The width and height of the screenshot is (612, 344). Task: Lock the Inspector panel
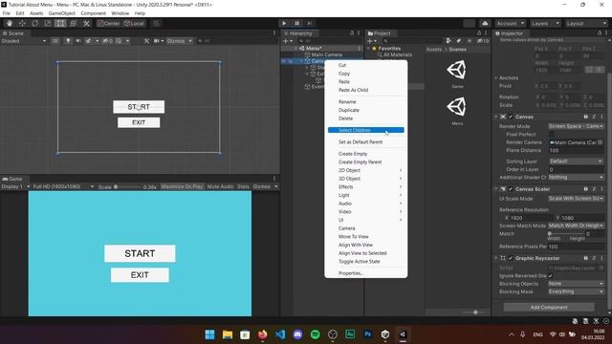click(x=600, y=33)
